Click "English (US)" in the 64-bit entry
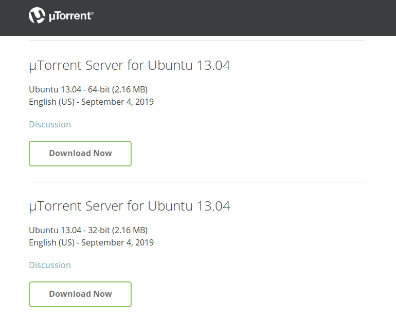This screenshot has height=322, width=396. point(50,102)
